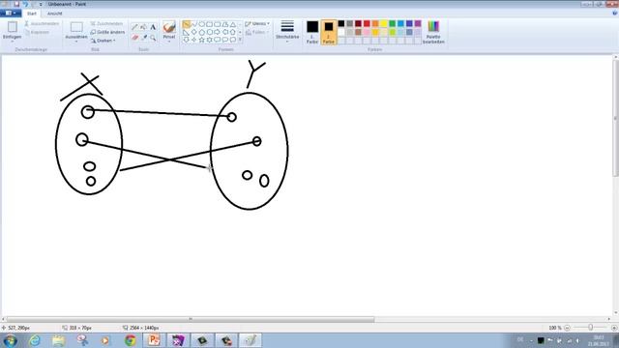Select the Left arrow shape

[x=225, y=32]
